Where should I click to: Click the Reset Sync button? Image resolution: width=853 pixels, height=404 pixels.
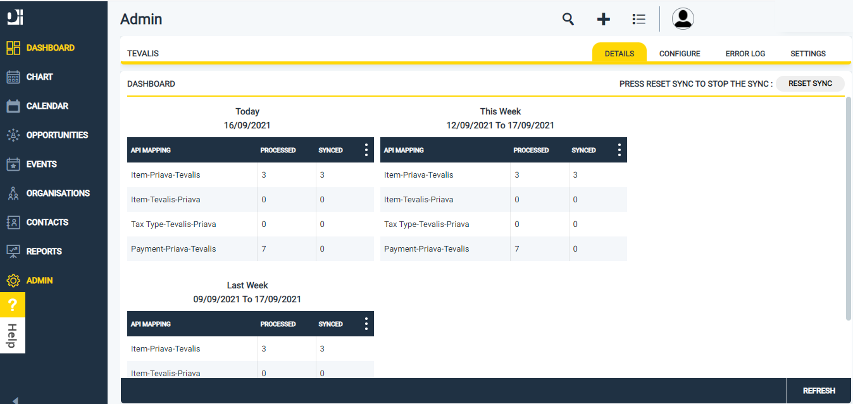pos(810,83)
